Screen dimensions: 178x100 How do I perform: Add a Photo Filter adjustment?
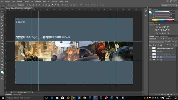[164, 30]
